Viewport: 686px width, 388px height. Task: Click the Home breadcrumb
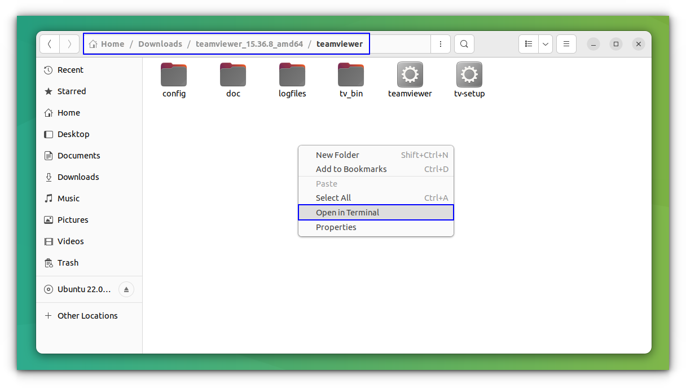pyautogui.click(x=107, y=44)
